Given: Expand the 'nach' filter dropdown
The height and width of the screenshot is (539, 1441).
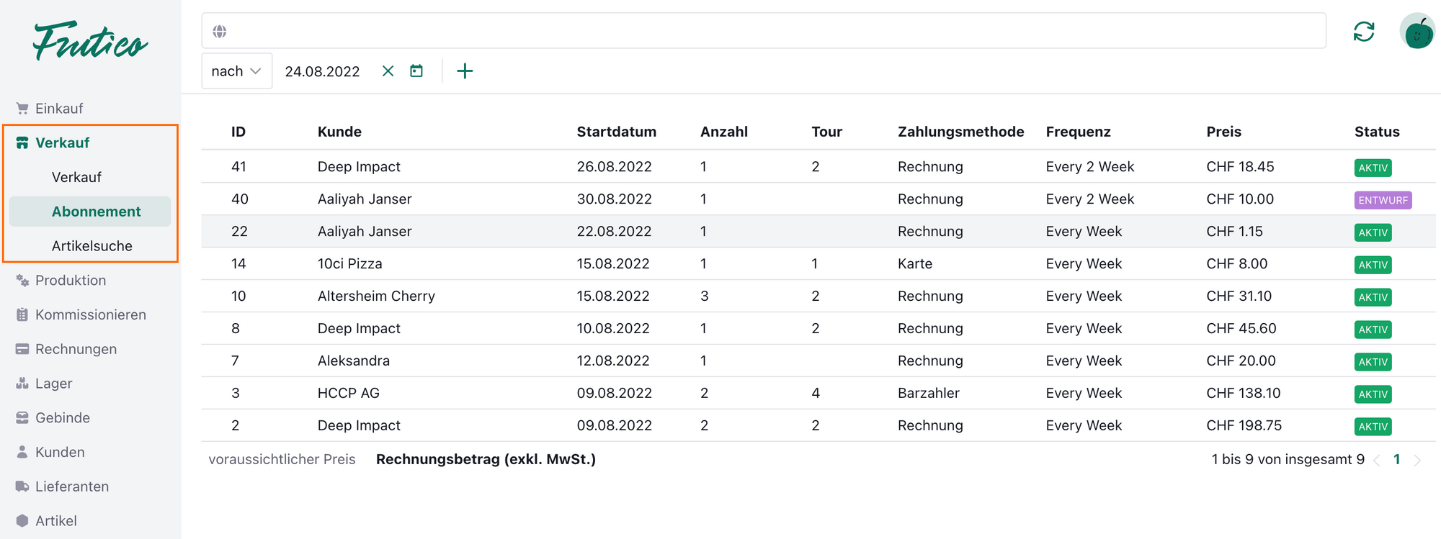Looking at the screenshot, I should pyautogui.click(x=236, y=71).
